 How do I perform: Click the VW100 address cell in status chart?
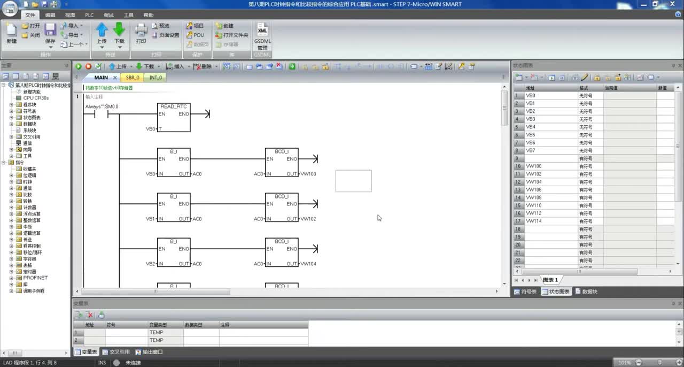click(x=550, y=166)
